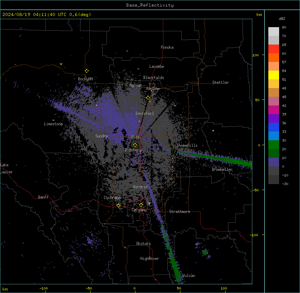The image size is (300, 293).
Task: Click the Base_Reflectivity title text
Action: click(150, 5)
